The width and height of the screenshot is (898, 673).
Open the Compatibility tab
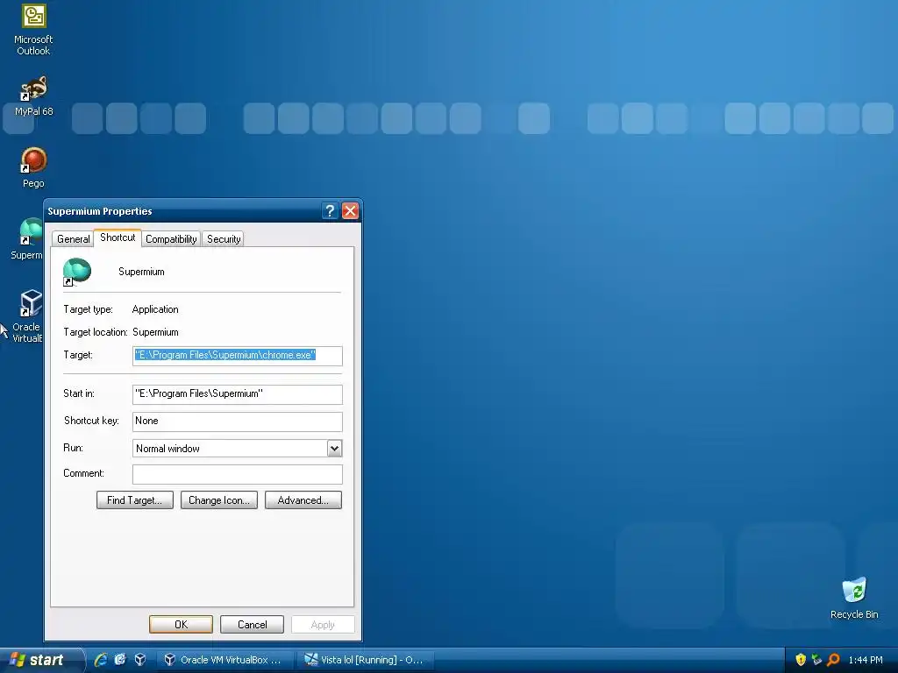pos(171,239)
